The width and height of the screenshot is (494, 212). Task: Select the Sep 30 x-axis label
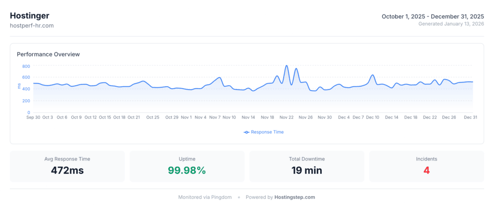click(33, 117)
